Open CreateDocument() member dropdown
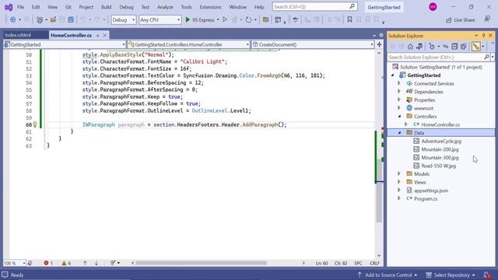The width and height of the screenshot is (498, 280). [313, 45]
